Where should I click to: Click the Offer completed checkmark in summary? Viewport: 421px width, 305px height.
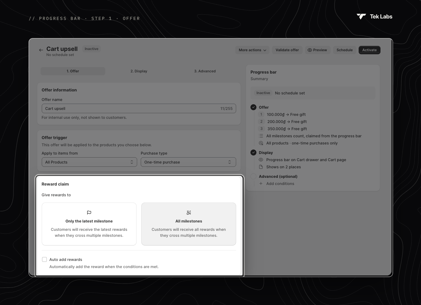coord(253,107)
